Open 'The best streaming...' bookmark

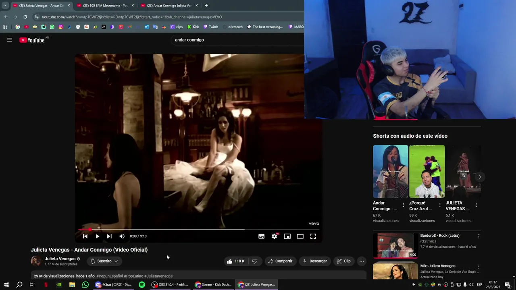pos(265,27)
